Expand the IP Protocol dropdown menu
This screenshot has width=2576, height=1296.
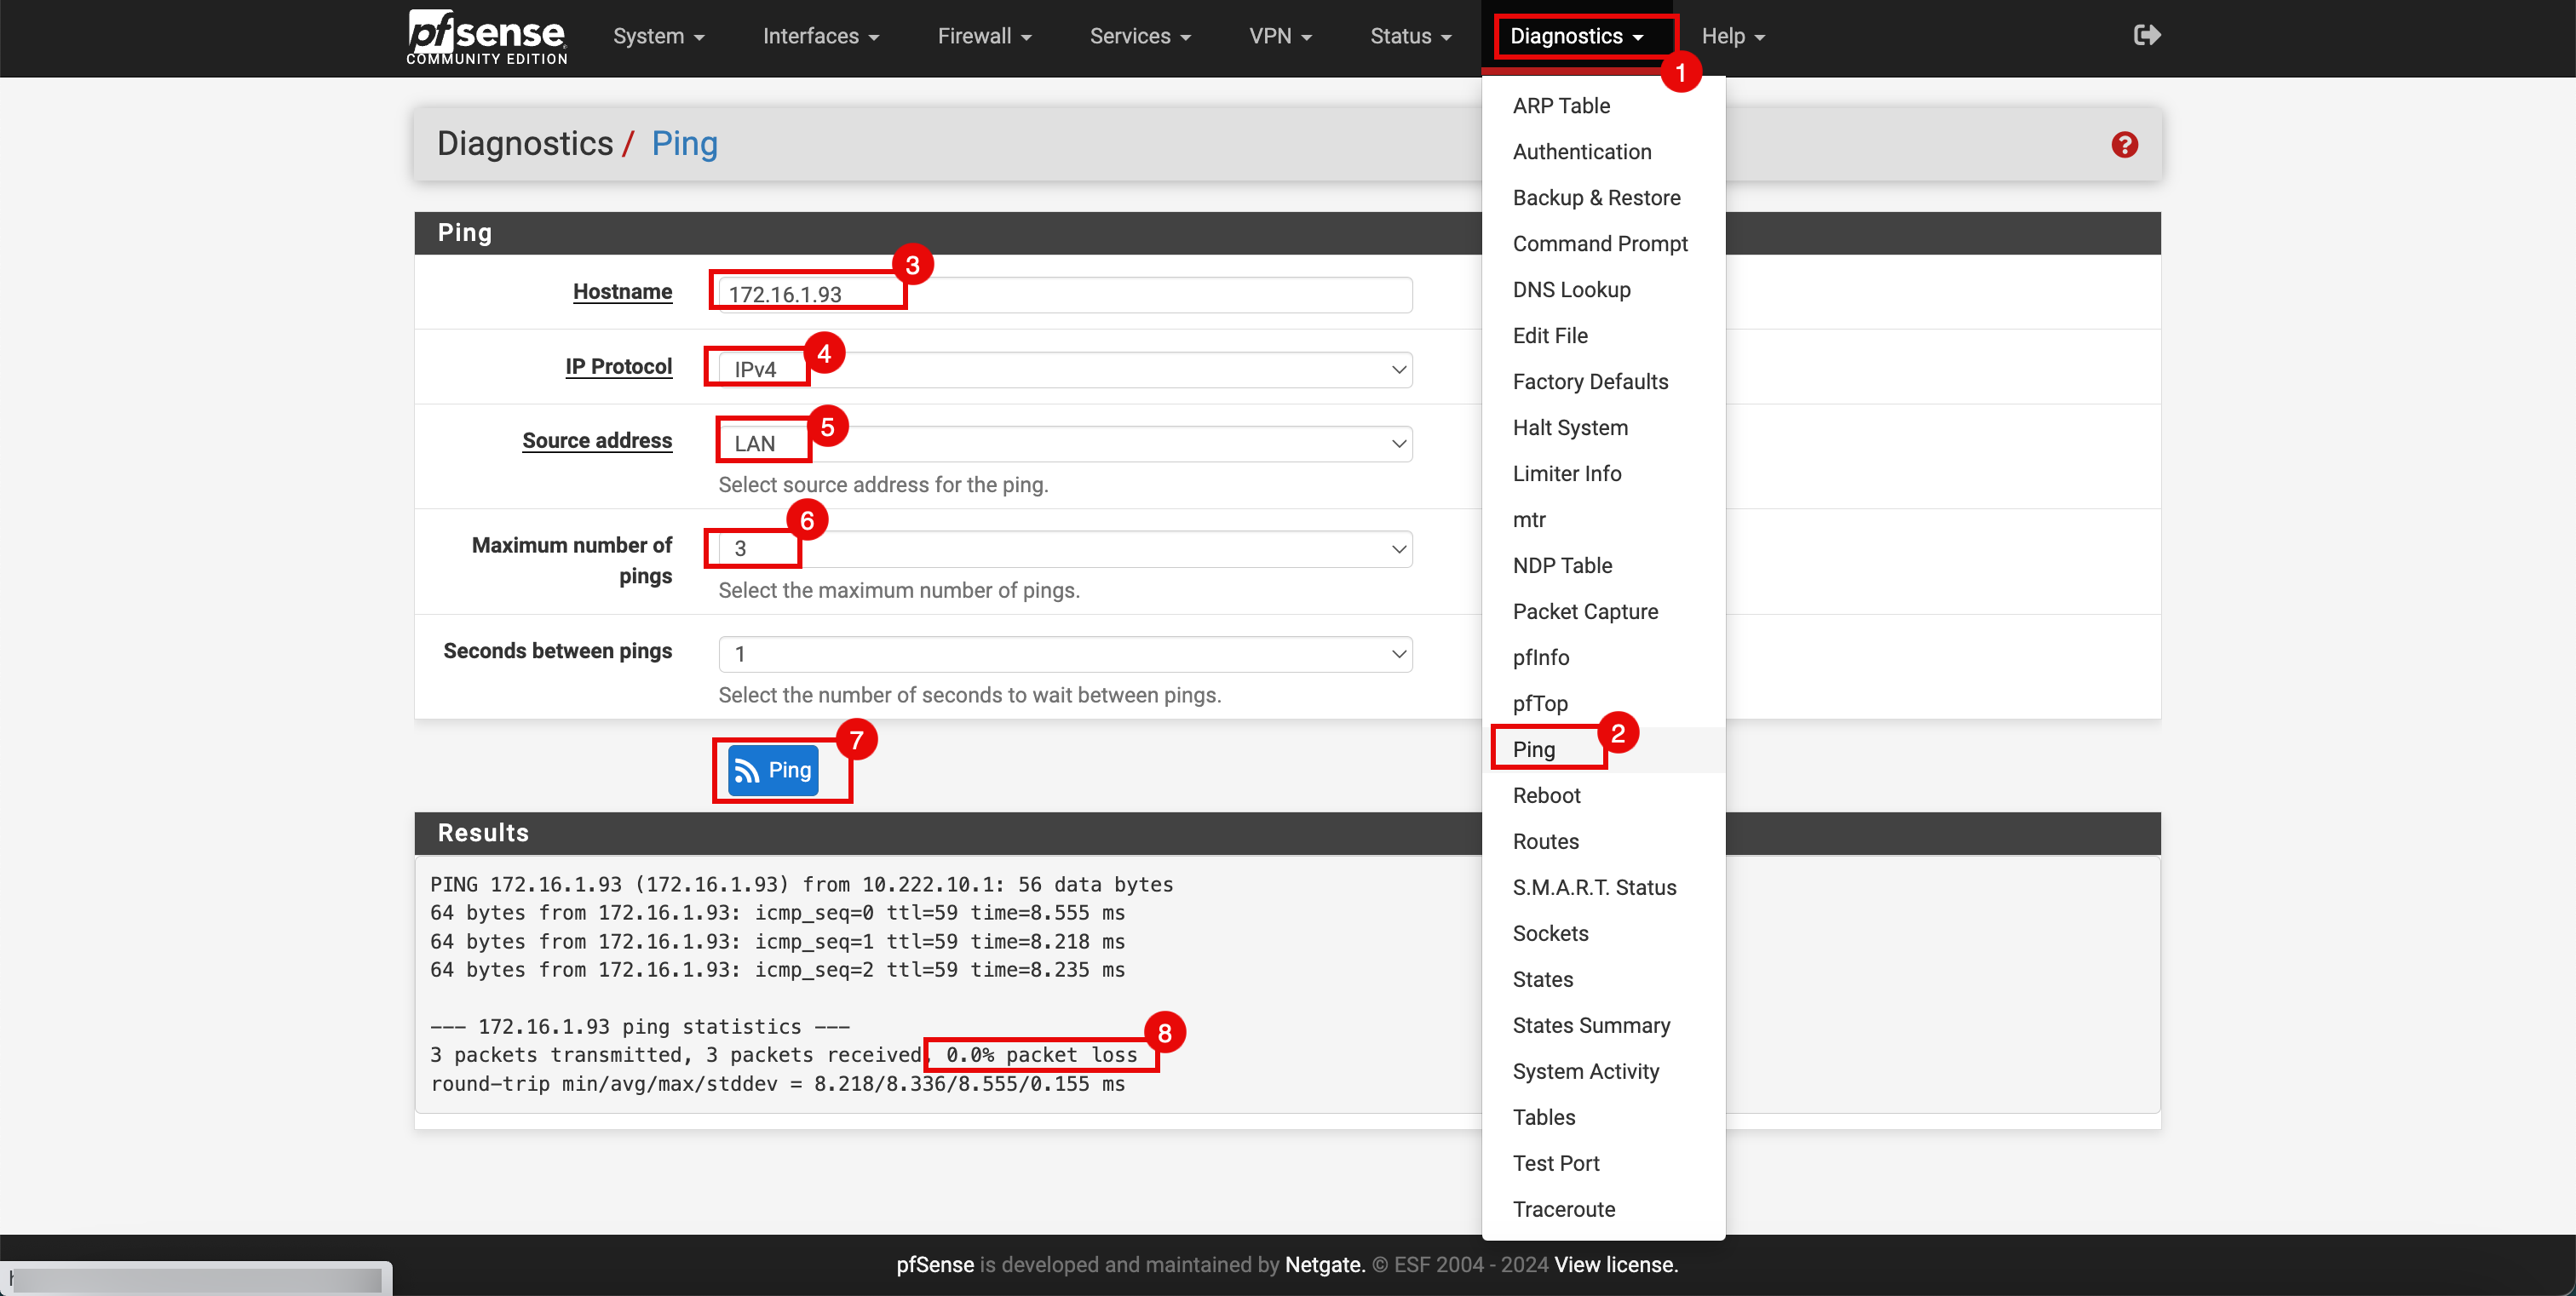1067,367
